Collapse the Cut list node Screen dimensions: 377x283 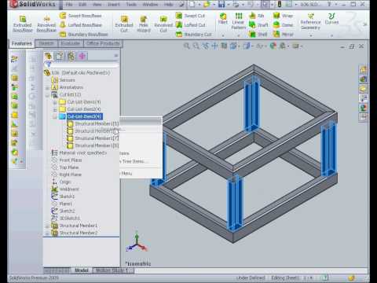point(47,94)
